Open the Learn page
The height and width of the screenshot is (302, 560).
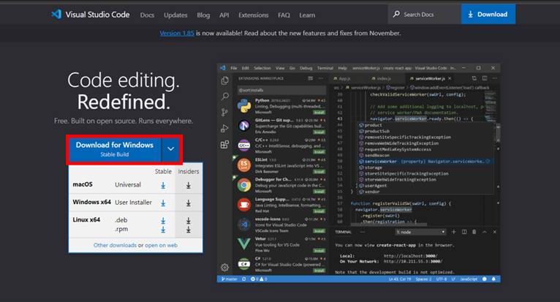[x=307, y=15]
